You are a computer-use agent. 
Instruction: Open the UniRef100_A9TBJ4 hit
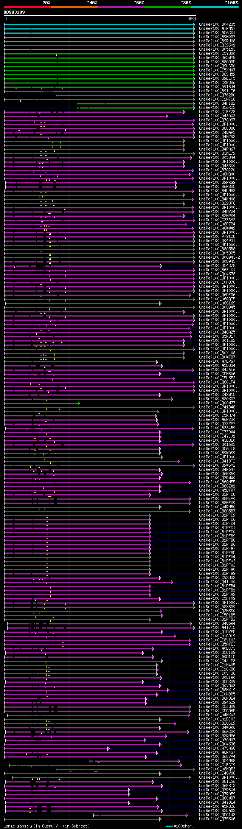(217, 87)
